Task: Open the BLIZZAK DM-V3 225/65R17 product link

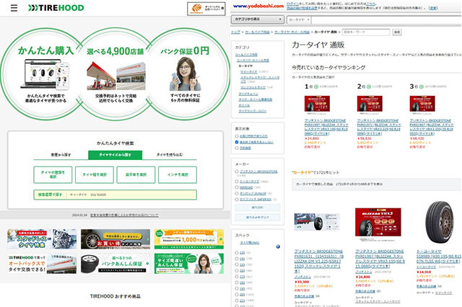Action: (319, 262)
